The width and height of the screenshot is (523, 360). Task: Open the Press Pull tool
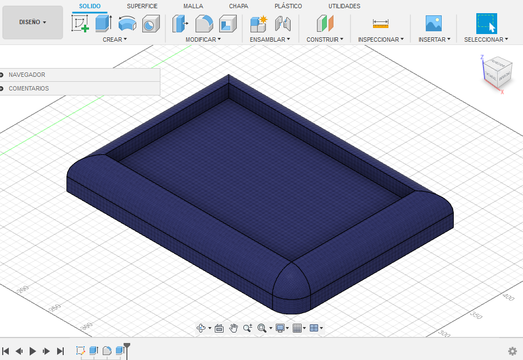coord(179,24)
